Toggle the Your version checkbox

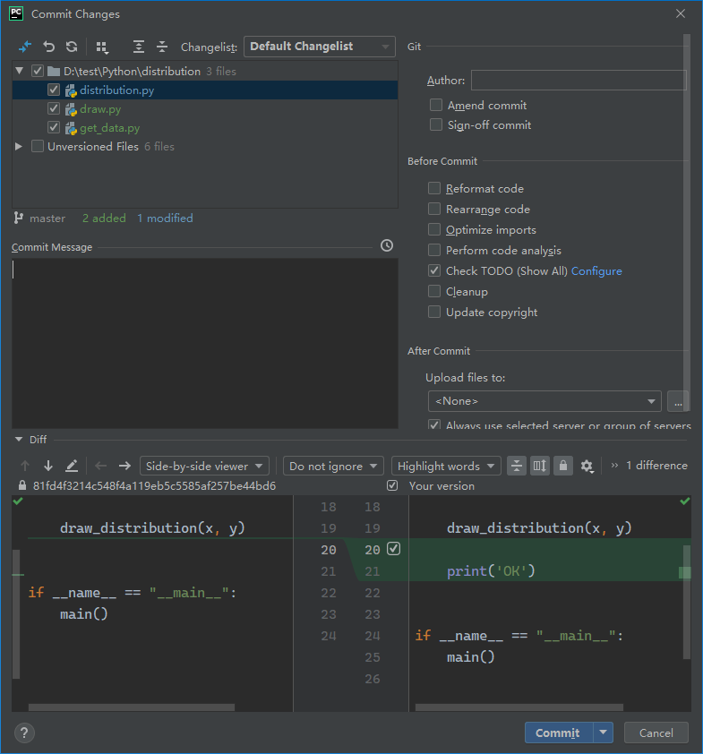392,485
